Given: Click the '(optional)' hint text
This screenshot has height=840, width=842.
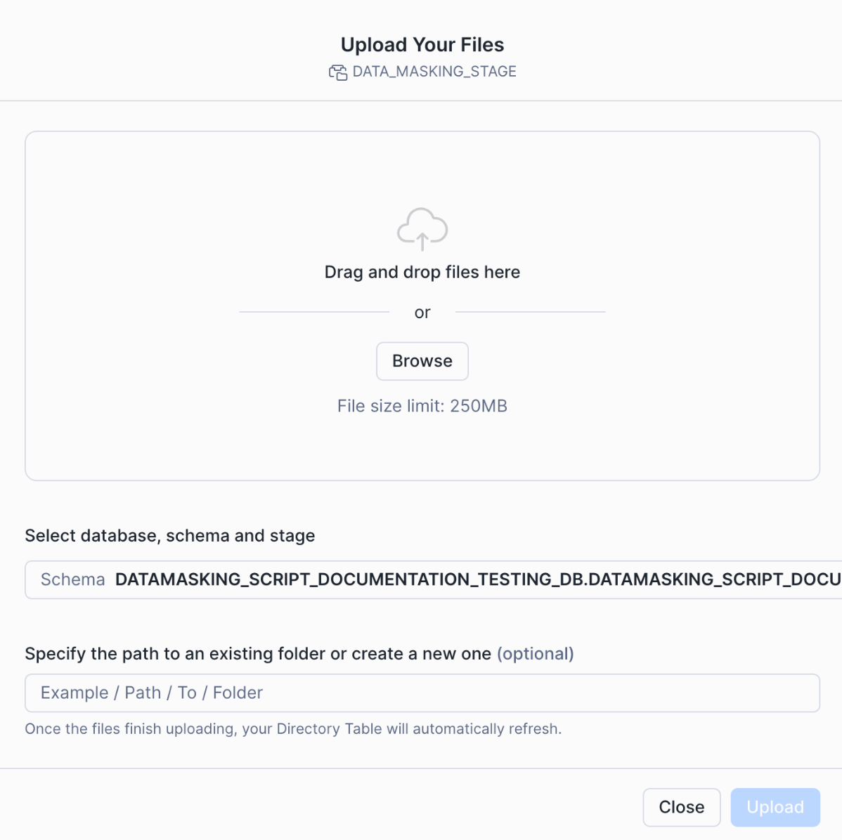Looking at the screenshot, I should coord(536,654).
